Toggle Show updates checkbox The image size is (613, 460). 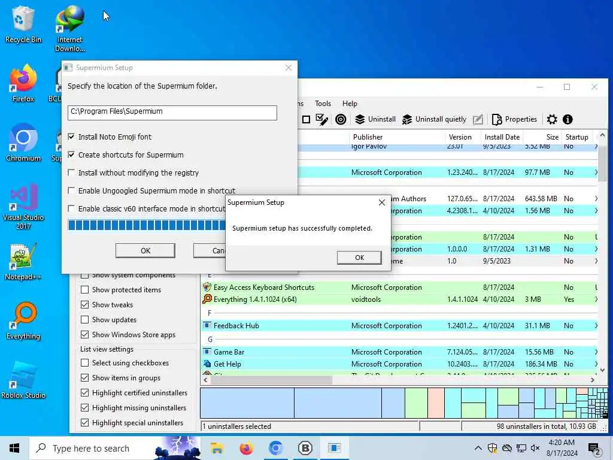84,320
